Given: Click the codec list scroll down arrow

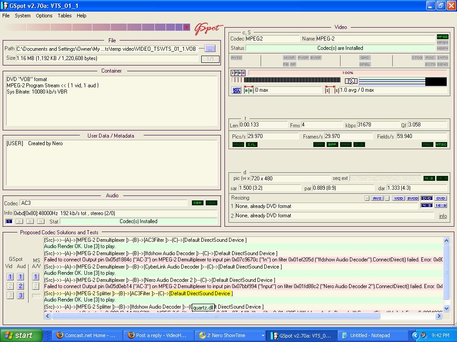Looking at the screenshot, I should pos(446,308).
